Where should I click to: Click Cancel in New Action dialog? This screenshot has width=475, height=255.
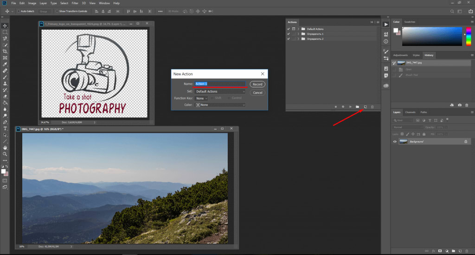point(257,93)
